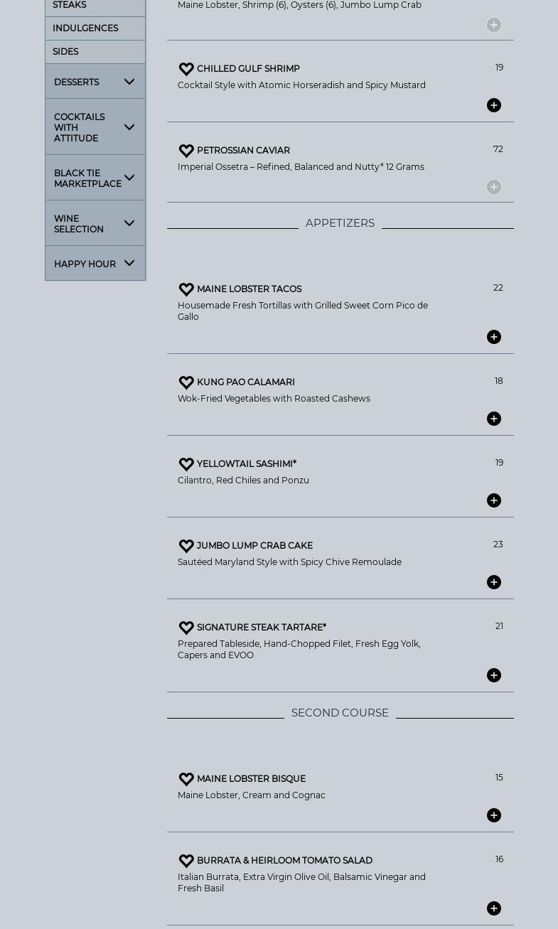The width and height of the screenshot is (558, 929).
Task: Go to Indulgences menu section
Action: (85, 28)
